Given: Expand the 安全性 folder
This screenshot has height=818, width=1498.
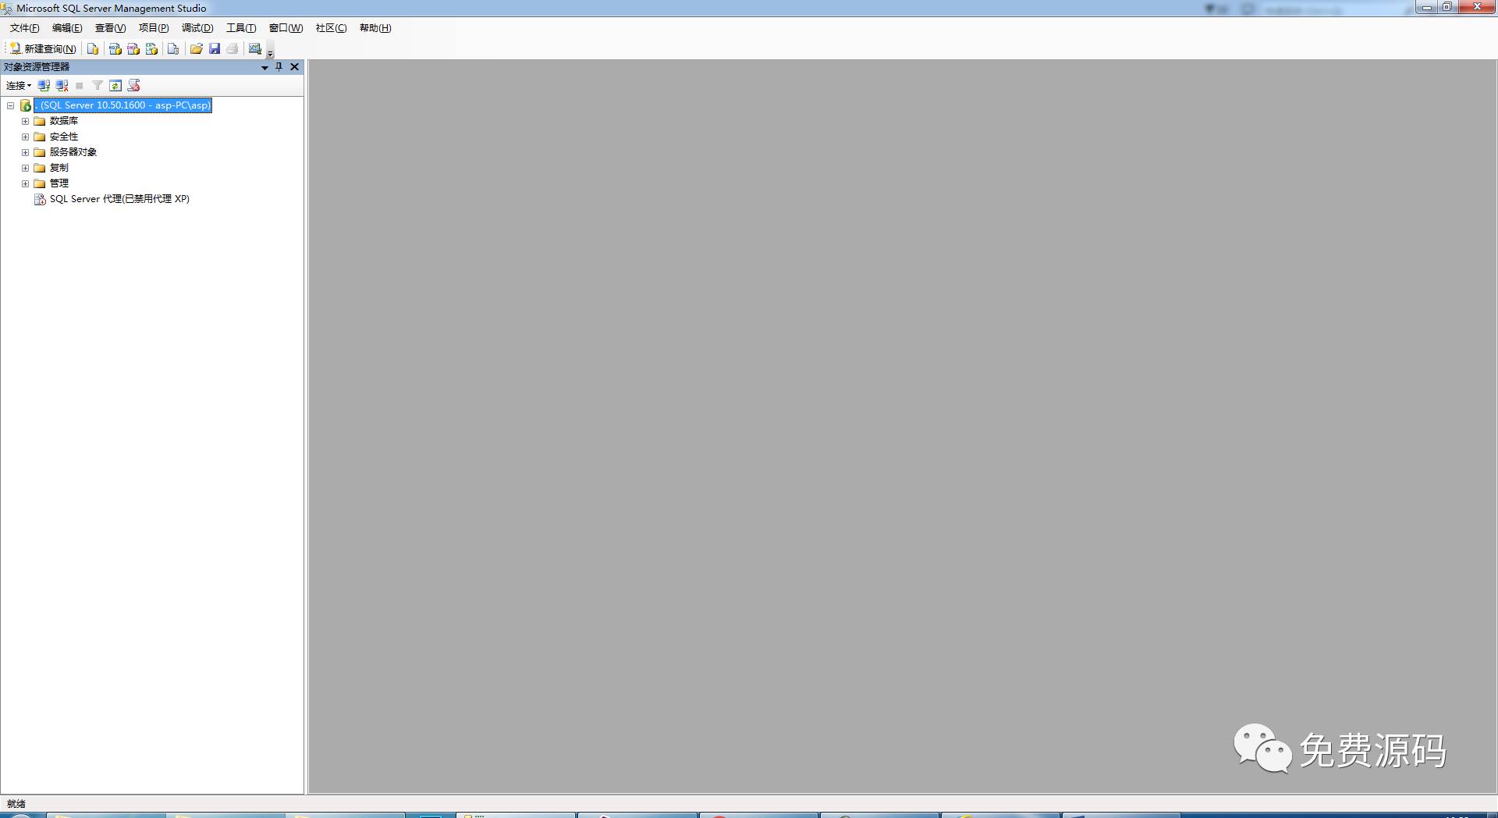Looking at the screenshot, I should click(x=25, y=137).
